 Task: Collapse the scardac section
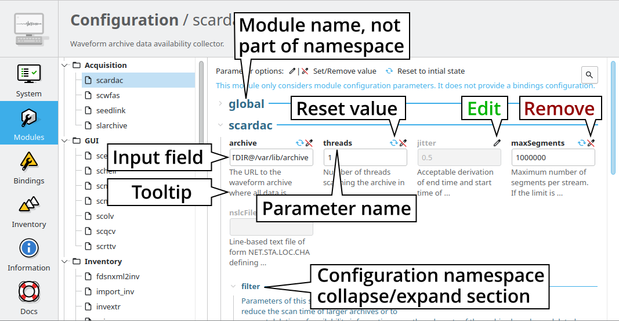[220, 125]
